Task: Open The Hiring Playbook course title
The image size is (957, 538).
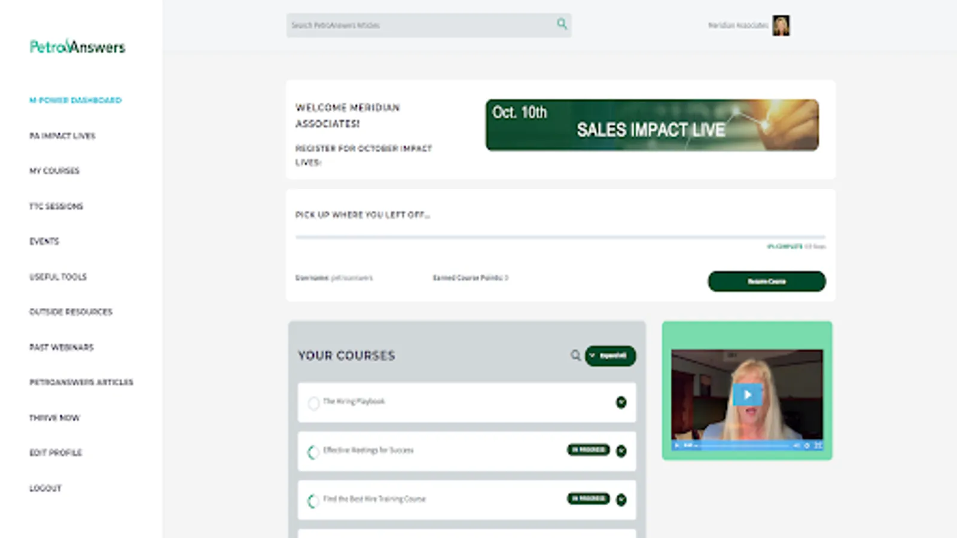Action: coord(354,402)
